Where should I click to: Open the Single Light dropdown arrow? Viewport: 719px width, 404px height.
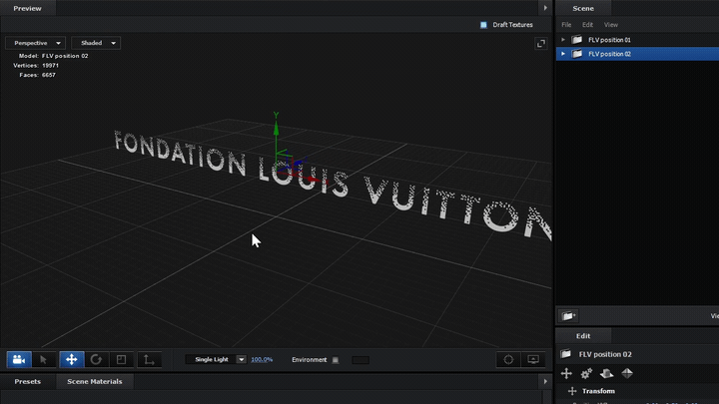point(242,359)
